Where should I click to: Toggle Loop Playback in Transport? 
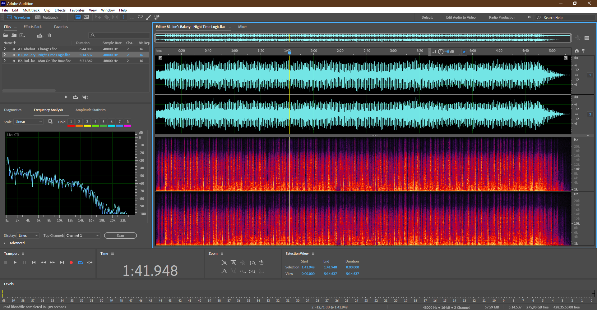pos(81,263)
